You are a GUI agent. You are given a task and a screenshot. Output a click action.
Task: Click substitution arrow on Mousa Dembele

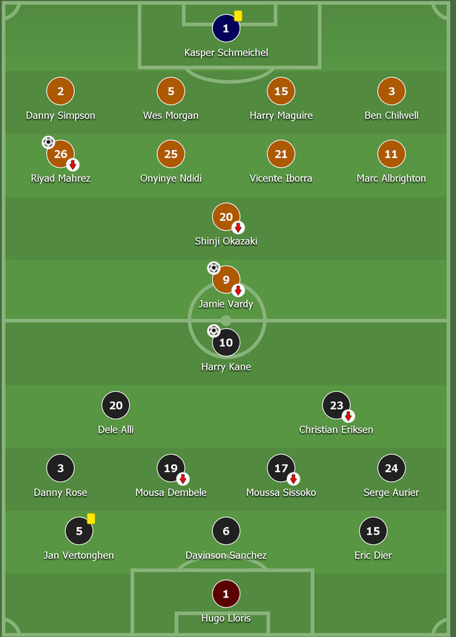tap(183, 479)
